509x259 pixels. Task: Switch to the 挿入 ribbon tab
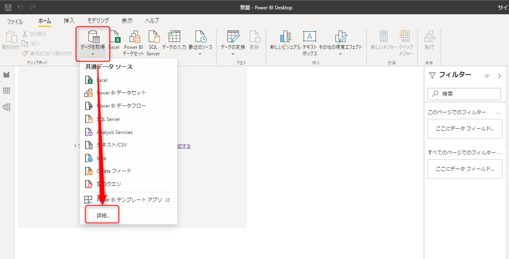click(x=69, y=21)
